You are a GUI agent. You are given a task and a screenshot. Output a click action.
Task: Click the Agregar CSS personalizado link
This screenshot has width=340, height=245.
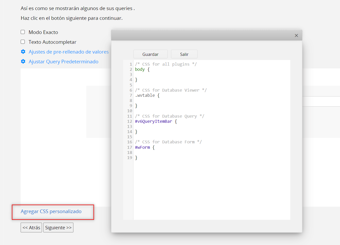tap(51, 212)
